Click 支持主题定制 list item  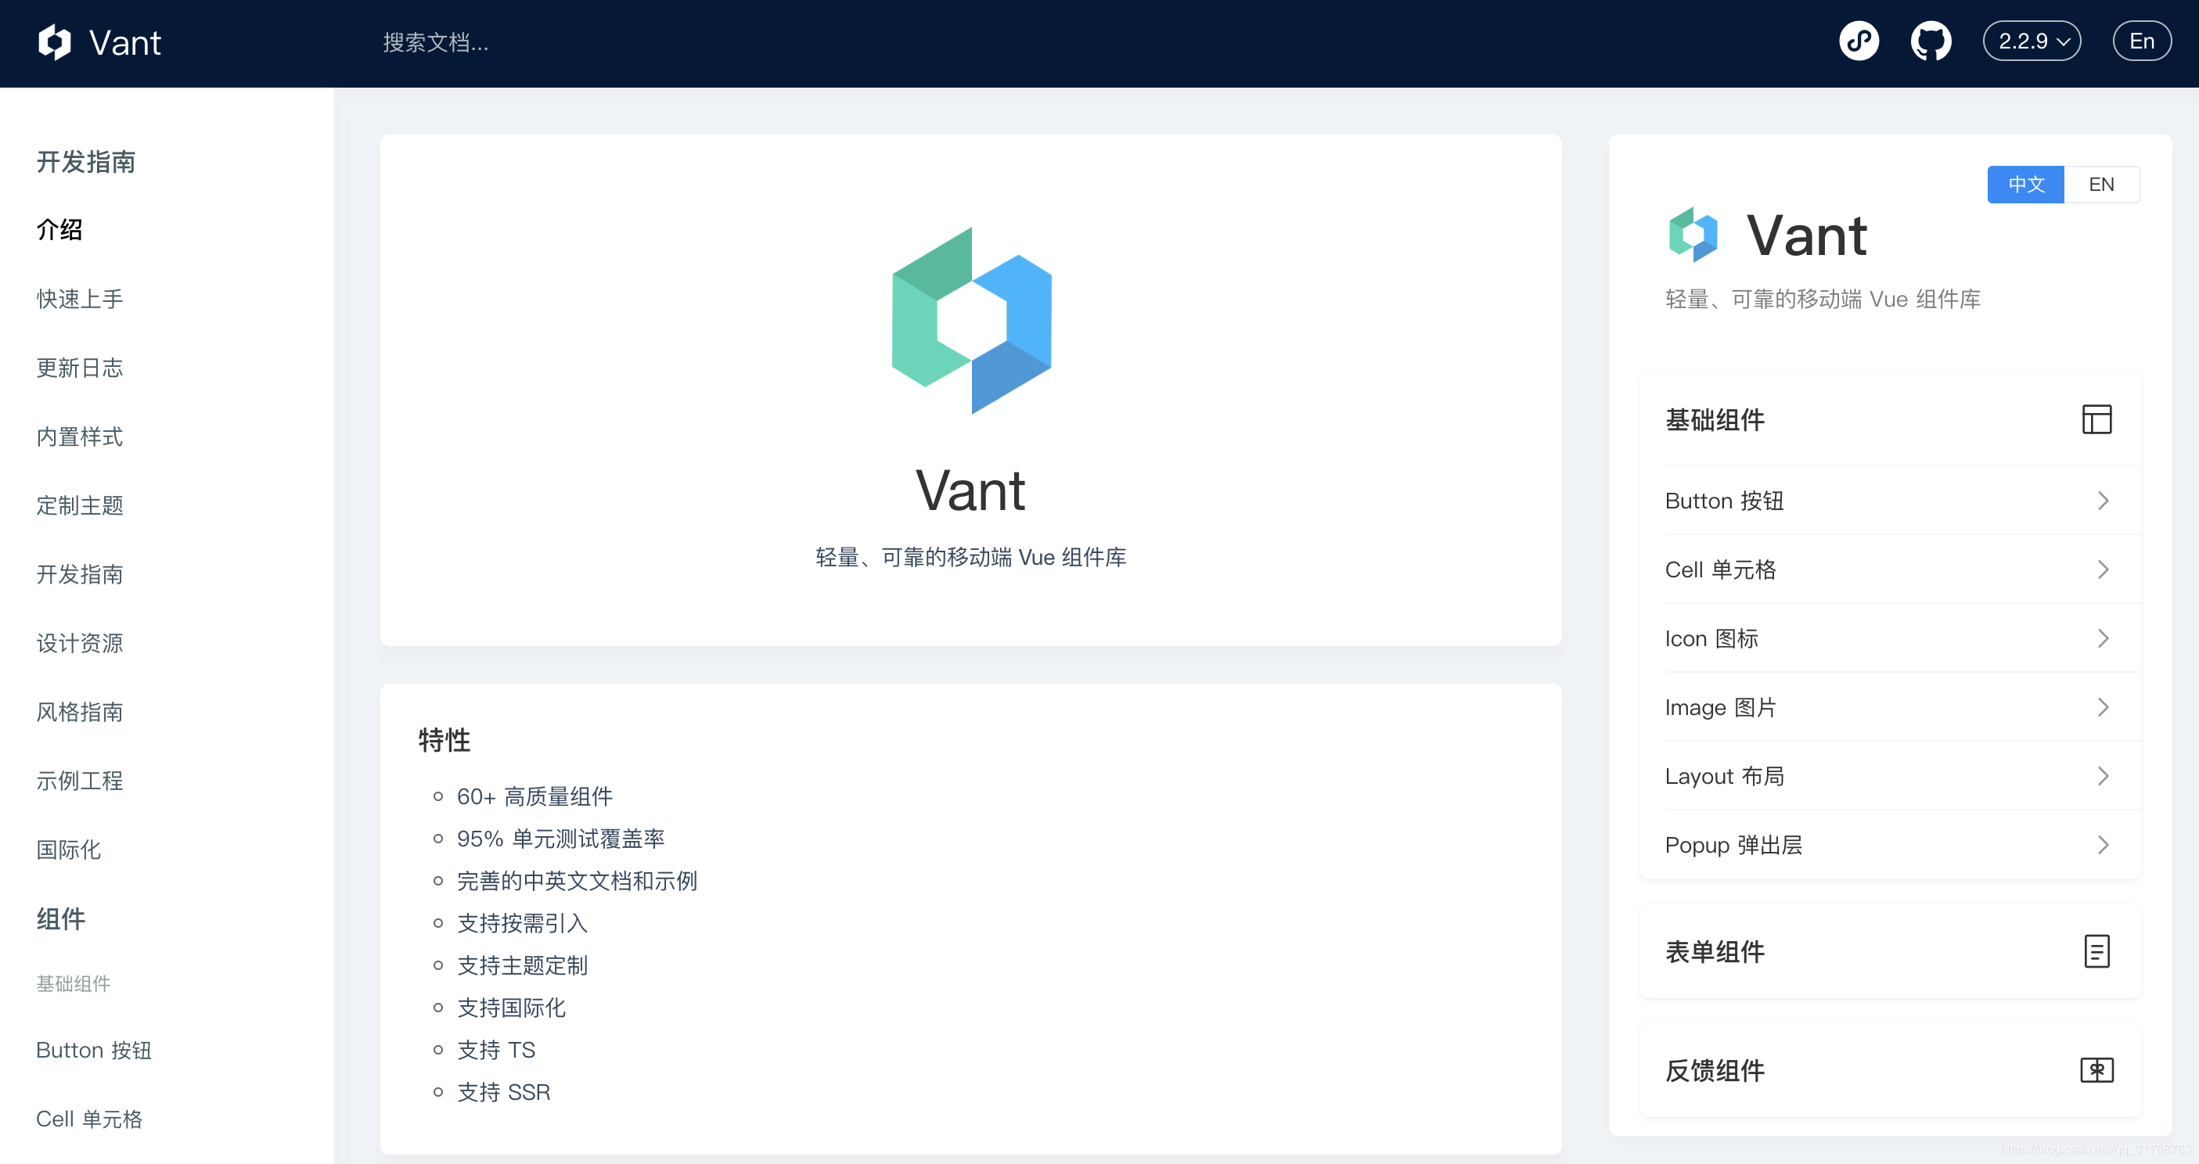523,965
